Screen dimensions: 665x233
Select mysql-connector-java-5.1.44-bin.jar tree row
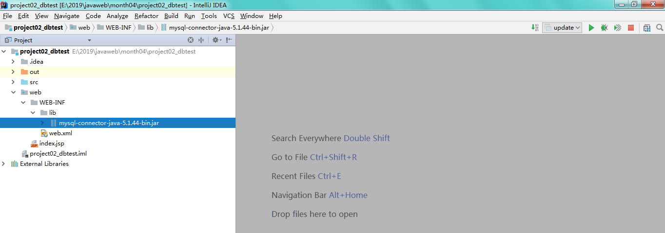(x=117, y=123)
